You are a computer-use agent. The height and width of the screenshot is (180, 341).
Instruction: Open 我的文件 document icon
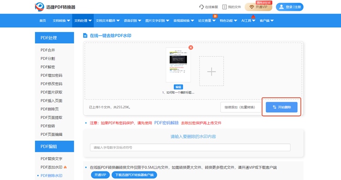click(225, 7)
